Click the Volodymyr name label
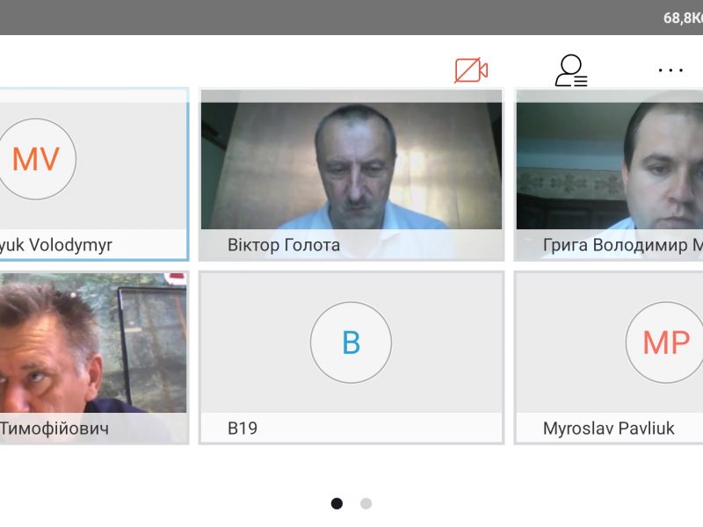This screenshot has width=703, height=527. click(x=56, y=245)
